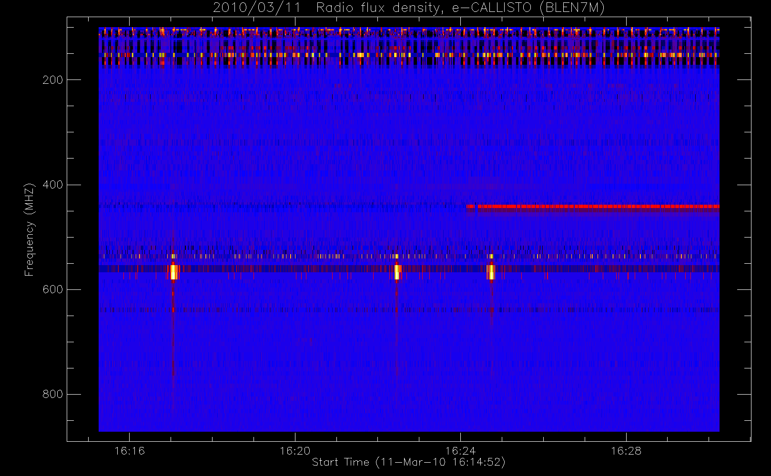Click the bright yellow burst just after 16:24
Screen dimensions: 771x476
coord(491,272)
